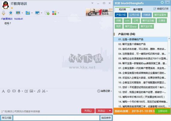
Task: Open the emoji smiley picker
Action: pos(9,91)
